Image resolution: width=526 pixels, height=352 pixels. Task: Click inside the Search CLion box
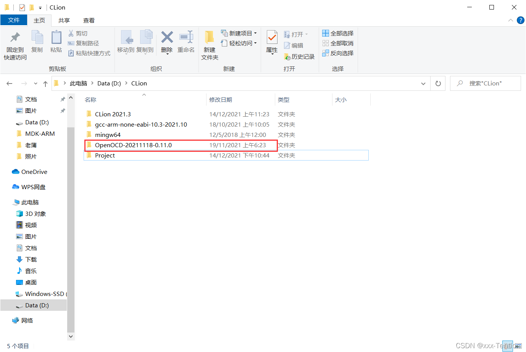pyautogui.click(x=486, y=84)
